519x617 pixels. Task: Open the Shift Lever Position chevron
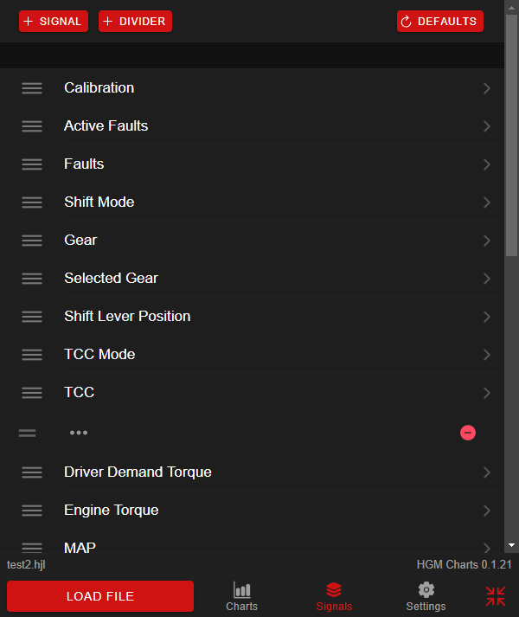487,317
